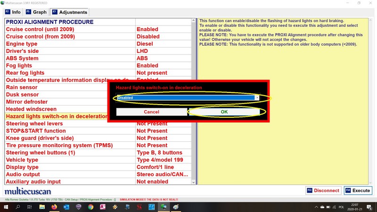Screen dimensions: 377x212
Task: Select the Rain sensor row
Action: click(x=56, y=87)
